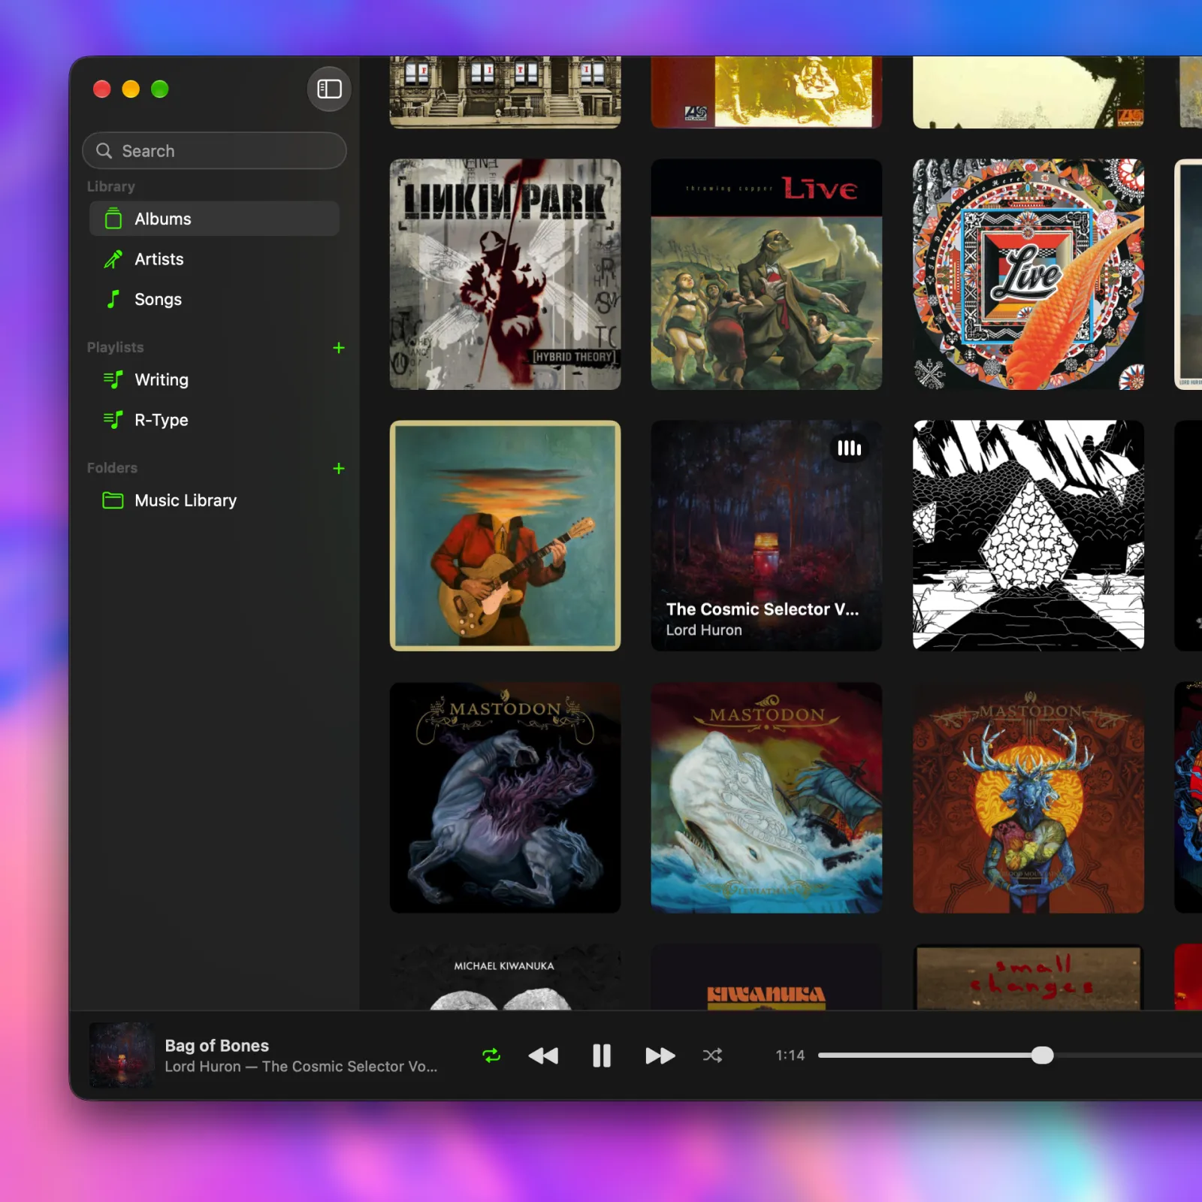Click the now playing album thumbnail
The width and height of the screenshot is (1202, 1202).
(x=122, y=1055)
